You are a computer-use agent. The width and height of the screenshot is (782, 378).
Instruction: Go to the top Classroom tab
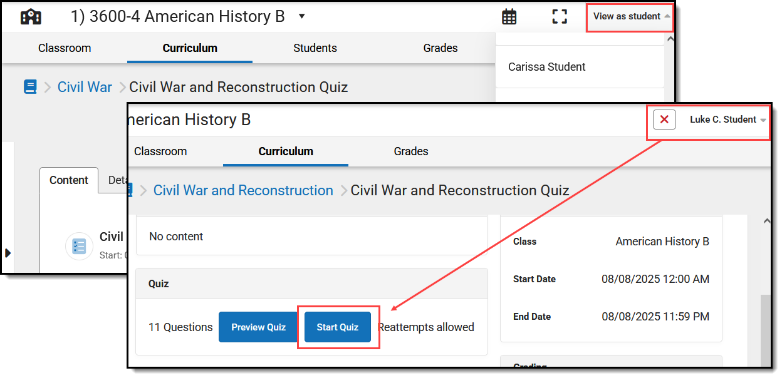pyautogui.click(x=65, y=48)
